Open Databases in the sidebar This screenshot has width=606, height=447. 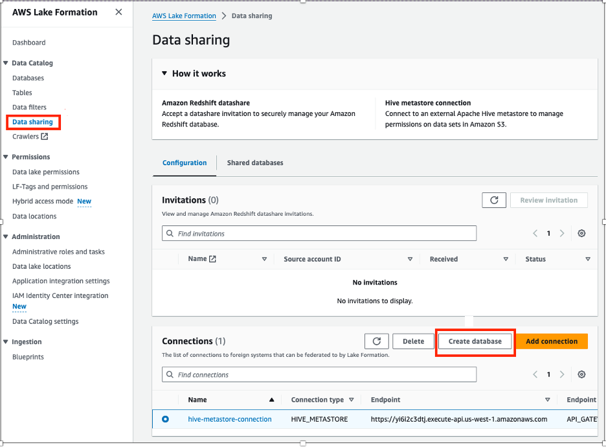(x=28, y=78)
